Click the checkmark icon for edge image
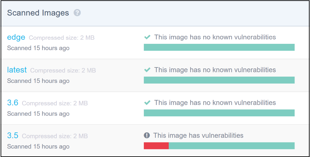This screenshot has height=157, width=310. 147,37
